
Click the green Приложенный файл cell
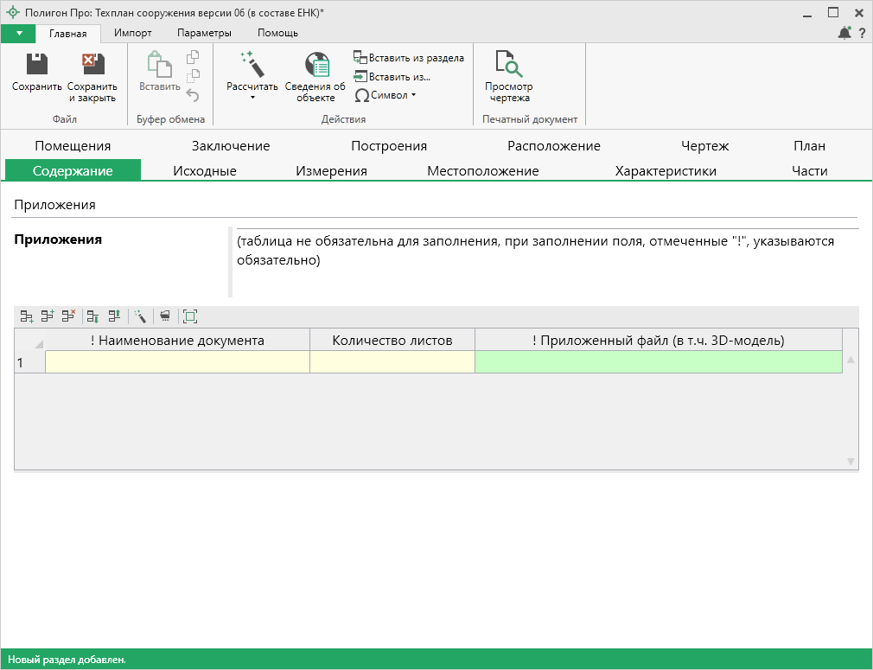coord(658,363)
